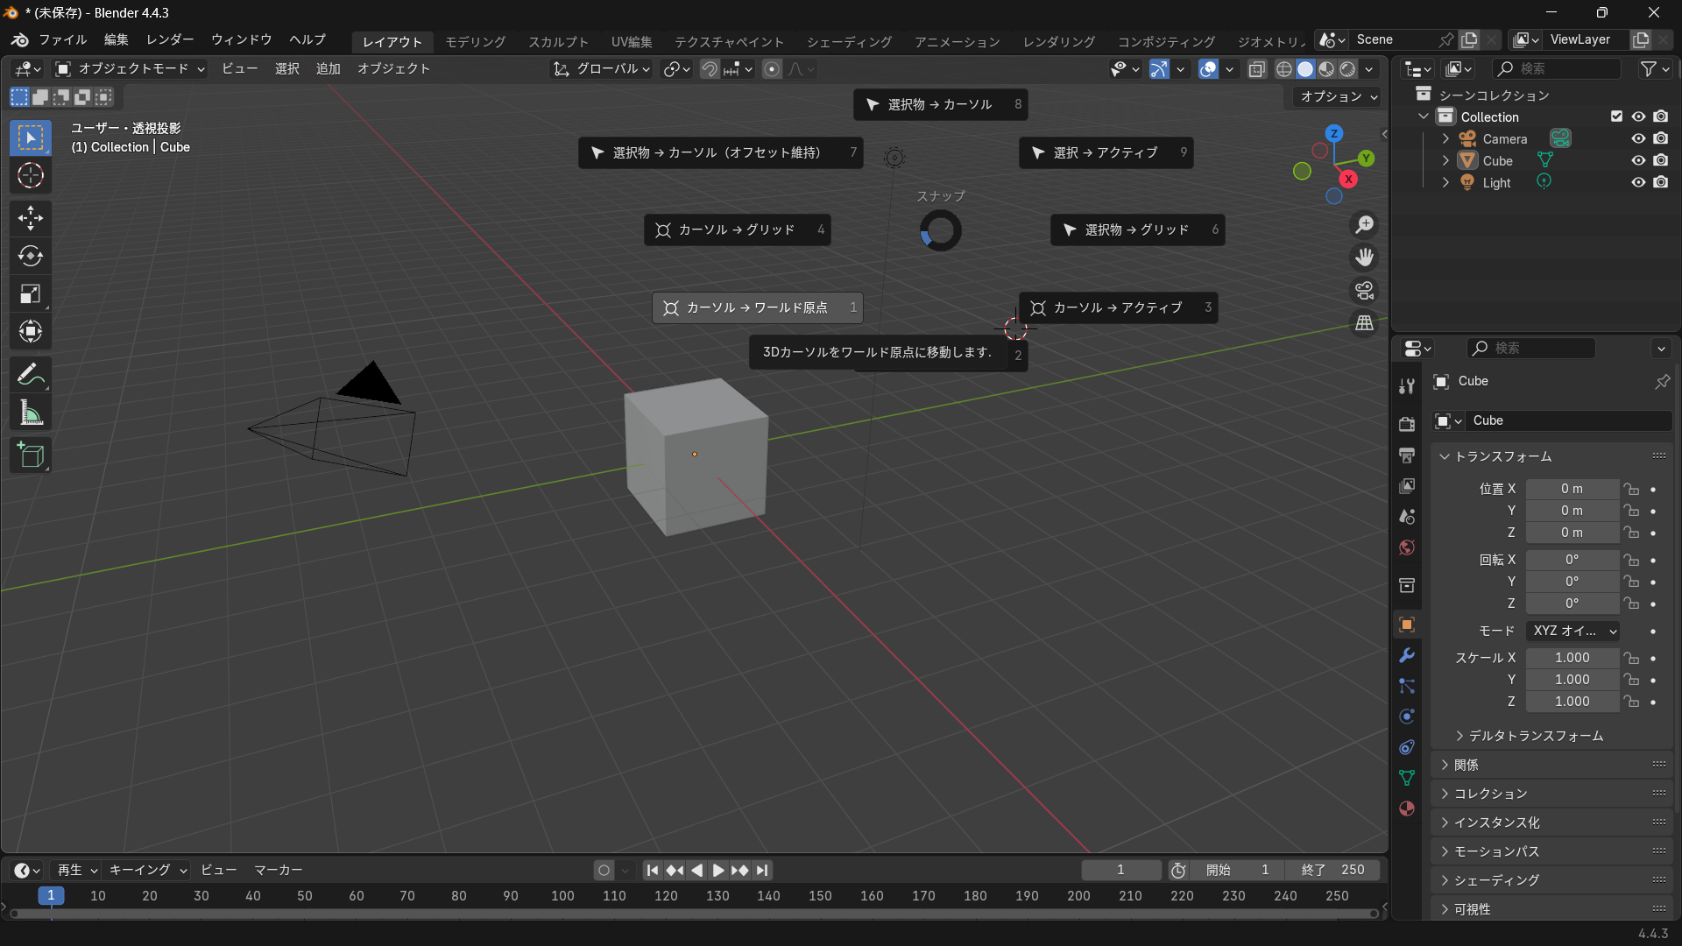This screenshot has width=1682, height=946.
Task: Select the Select Box tool
Action: click(31, 138)
